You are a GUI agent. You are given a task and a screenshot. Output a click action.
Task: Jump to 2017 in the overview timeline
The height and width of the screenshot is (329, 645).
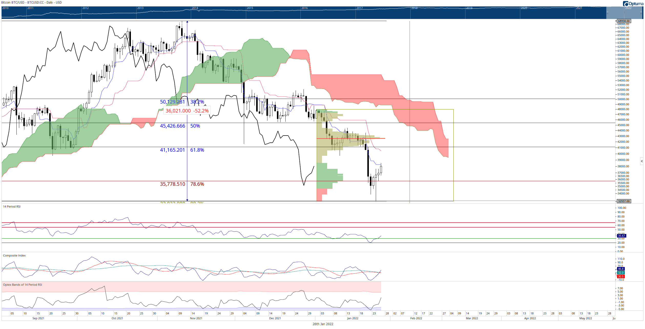pyautogui.click(x=360, y=8)
